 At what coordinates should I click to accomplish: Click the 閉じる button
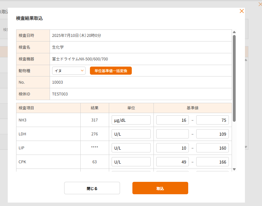pyautogui.click(x=92, y=188)
